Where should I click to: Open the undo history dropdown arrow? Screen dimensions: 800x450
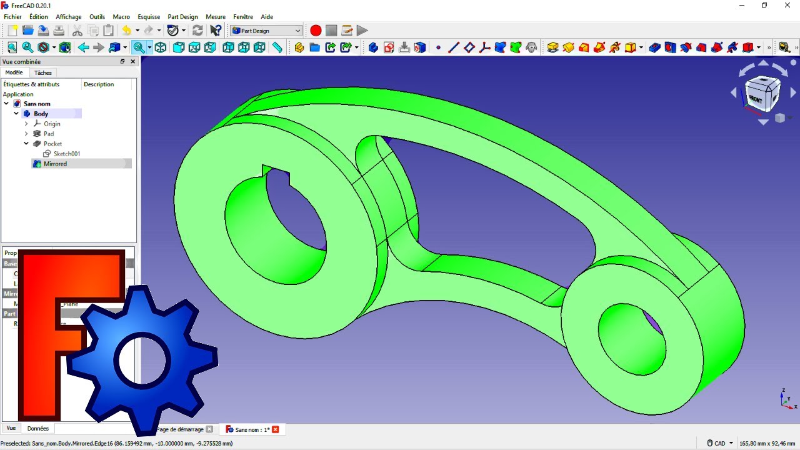[x=137, y=31]
